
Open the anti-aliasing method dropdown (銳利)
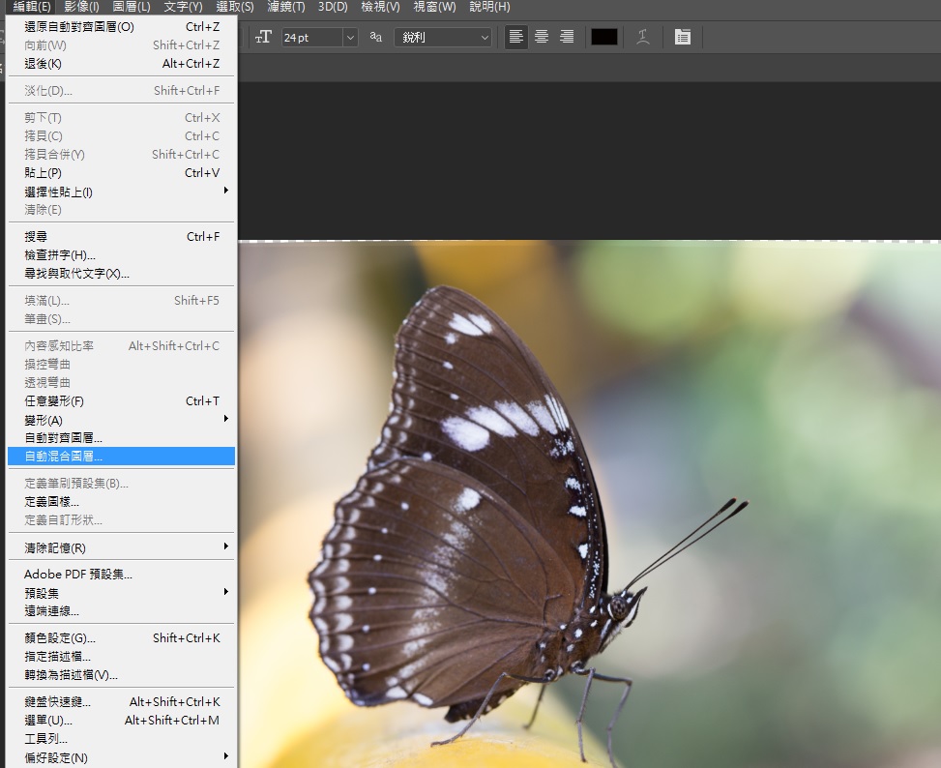coord(443,37)
